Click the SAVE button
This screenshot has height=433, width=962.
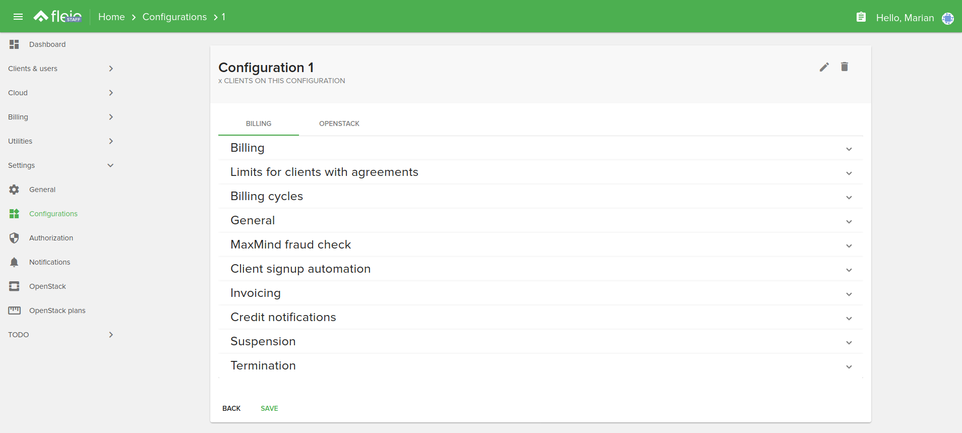click(x=269, y=408)
